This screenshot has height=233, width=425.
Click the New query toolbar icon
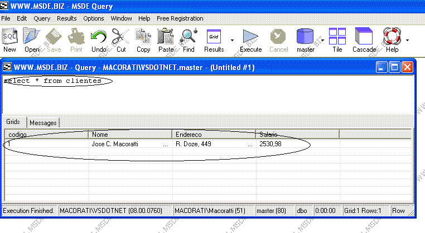coord(9,40)
